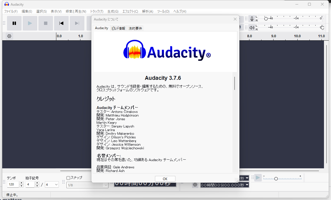Click the Play-at-speed button

pos(258,178)
